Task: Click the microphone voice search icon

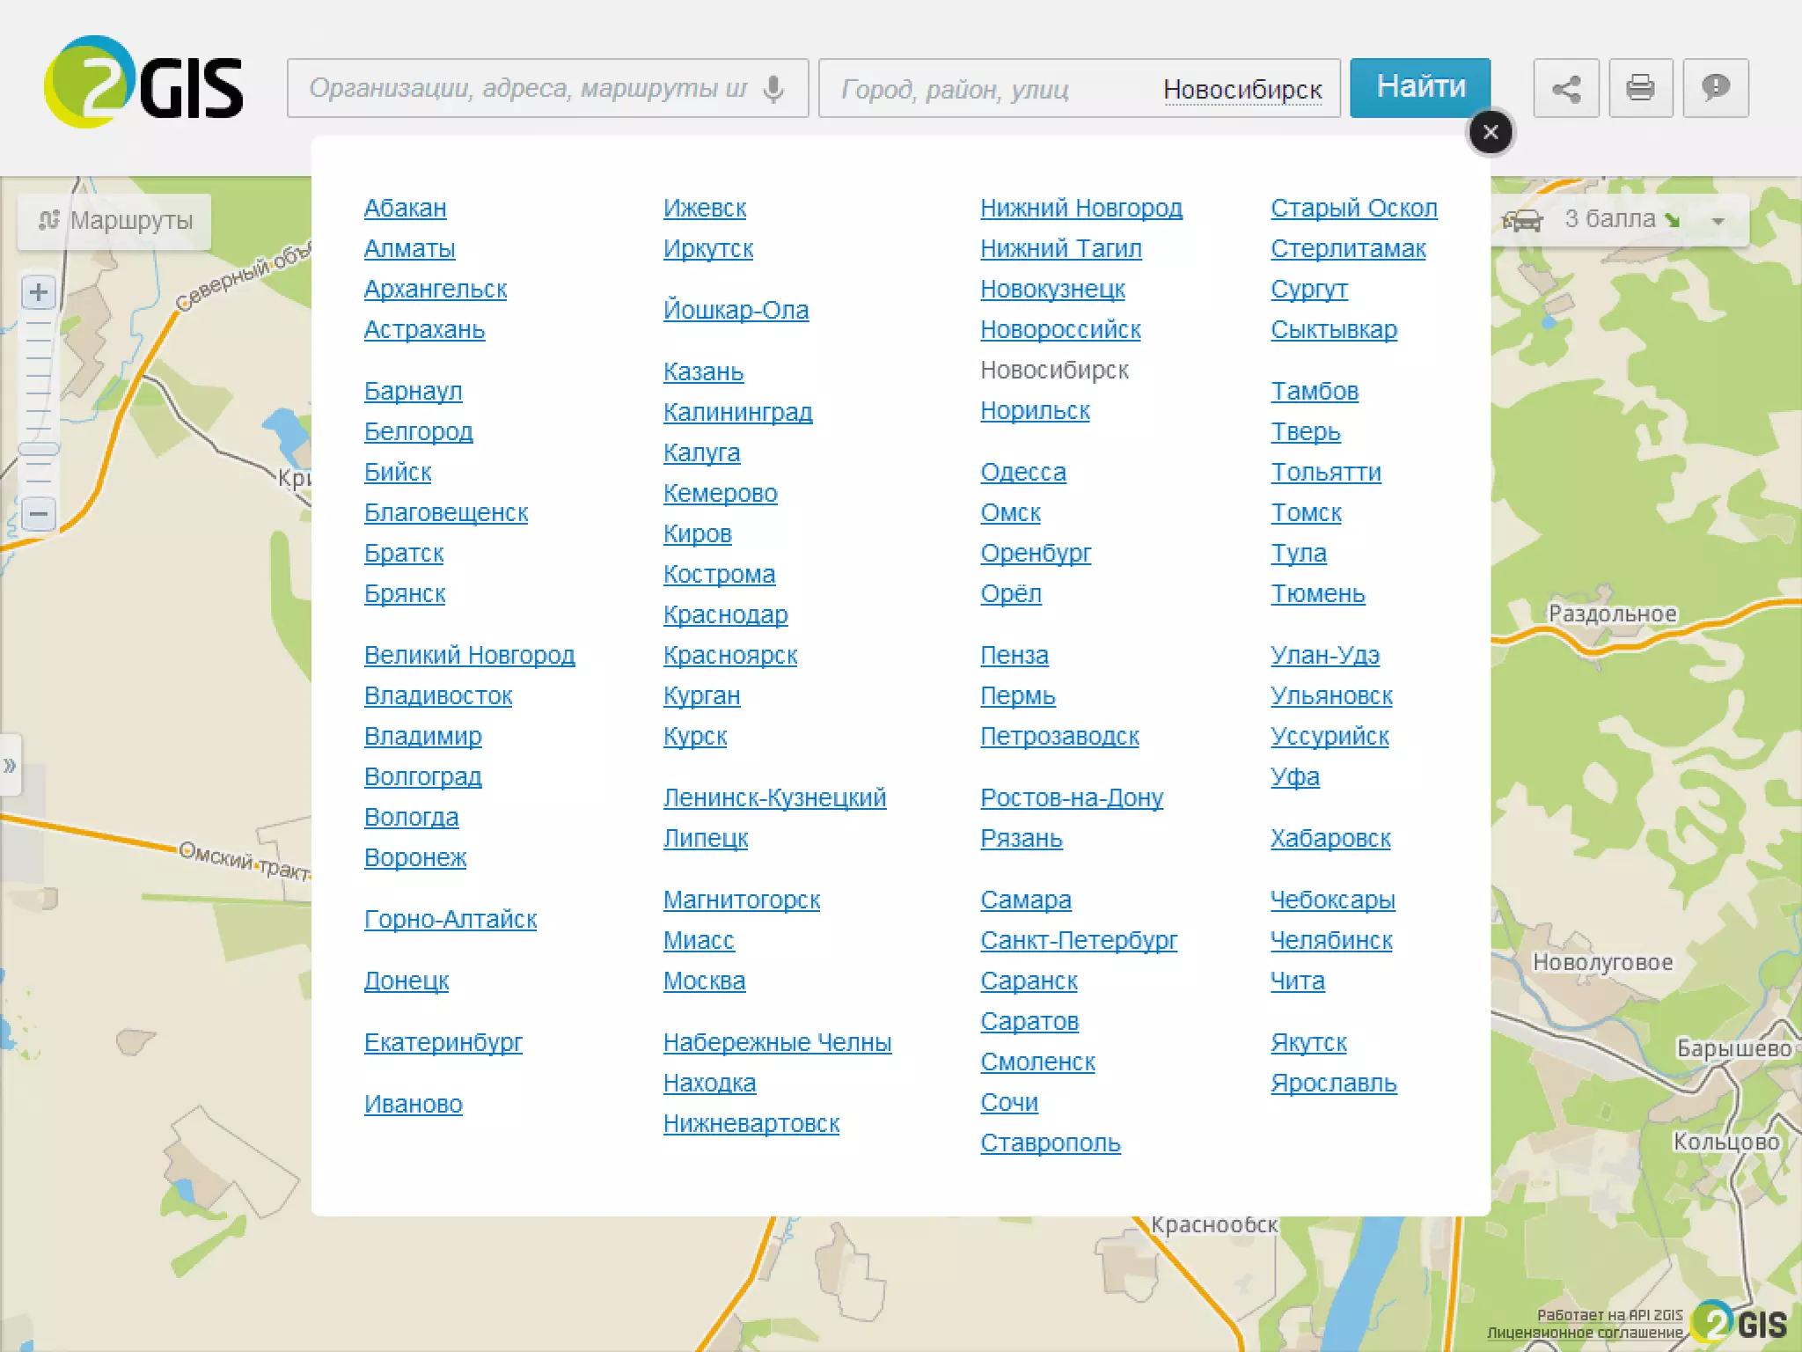Action: coord(773,88)
